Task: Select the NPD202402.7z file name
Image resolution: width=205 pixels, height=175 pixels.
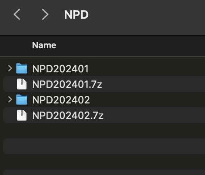Action: pyautogui.click(x=68, y=115)
